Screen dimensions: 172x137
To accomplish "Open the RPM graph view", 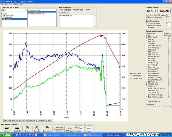I will (x=70, y=129).
